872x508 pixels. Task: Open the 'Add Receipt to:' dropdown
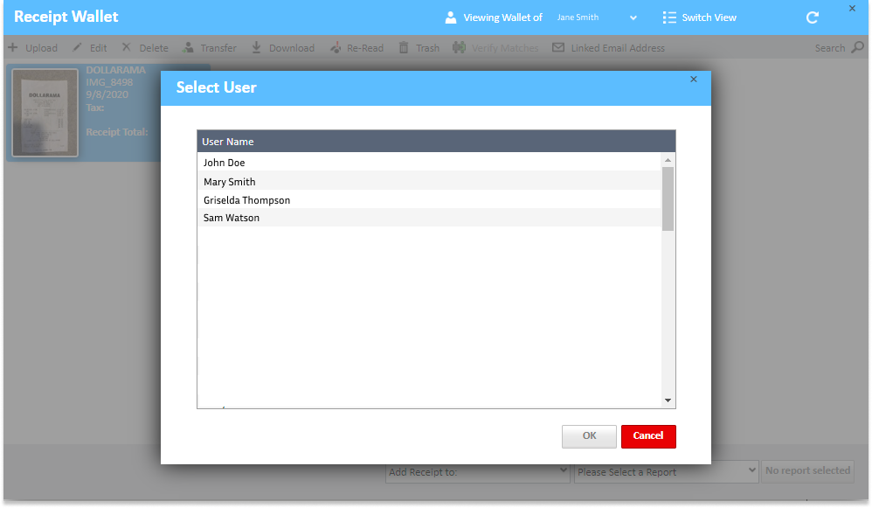tap(478, 471)
